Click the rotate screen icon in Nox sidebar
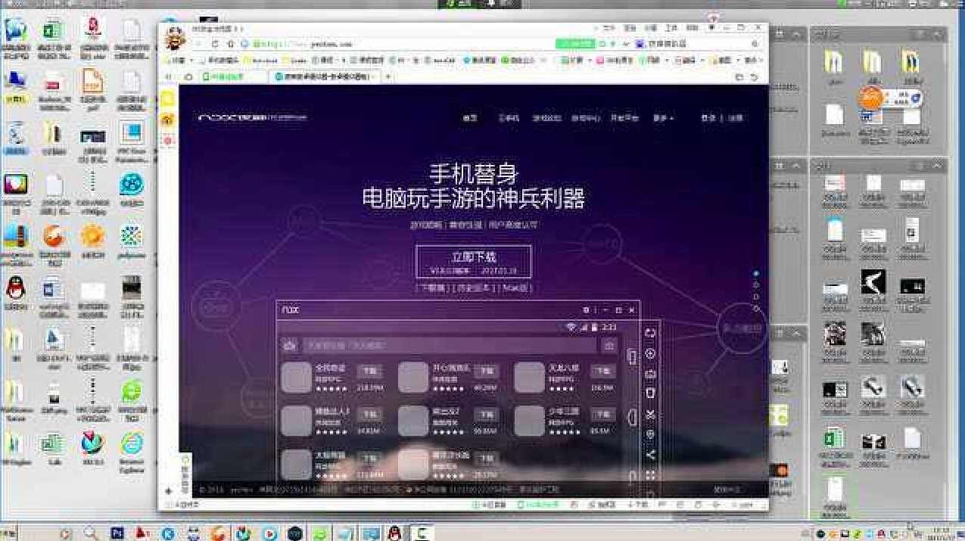Viewport: 965px width, 541px height. [649, 331]
